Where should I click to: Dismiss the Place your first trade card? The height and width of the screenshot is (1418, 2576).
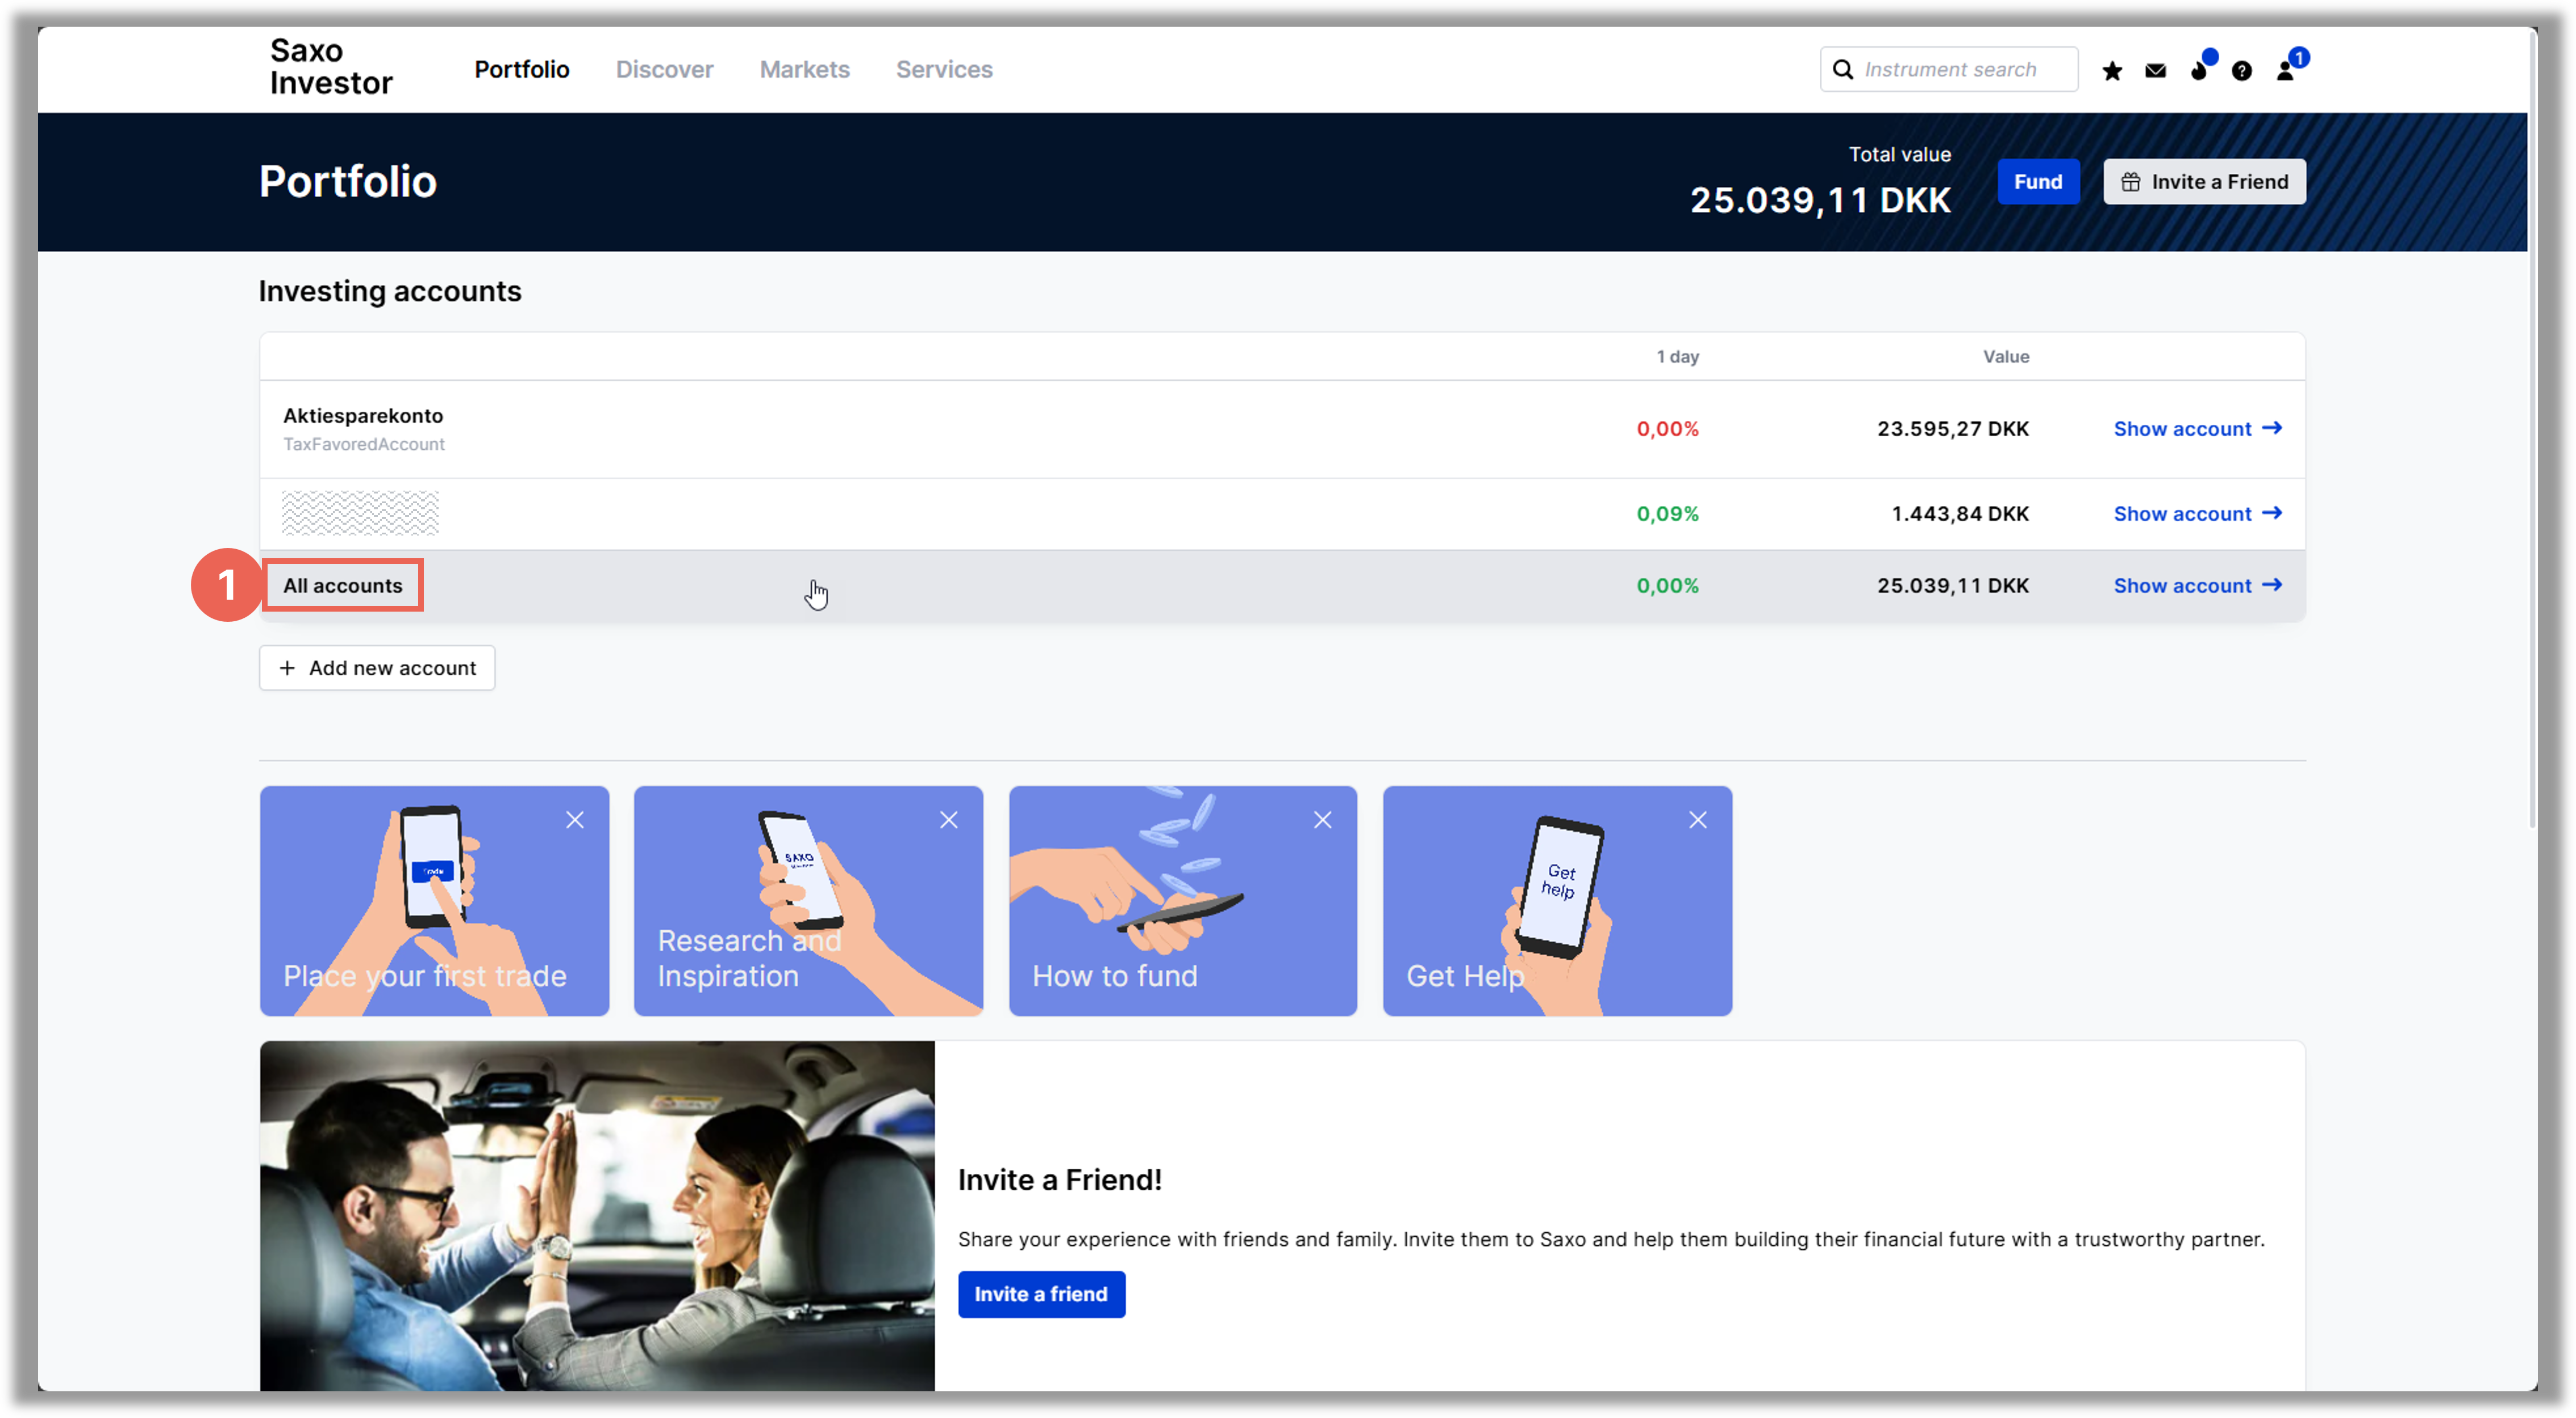pyautogui.click(x=575, y=821)
